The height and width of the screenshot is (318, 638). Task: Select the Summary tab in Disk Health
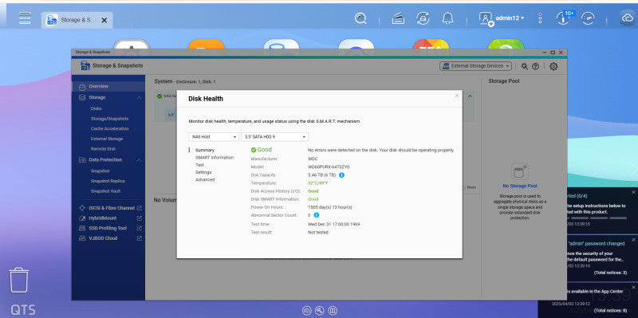pyautogui.click(x=205, y=150)
